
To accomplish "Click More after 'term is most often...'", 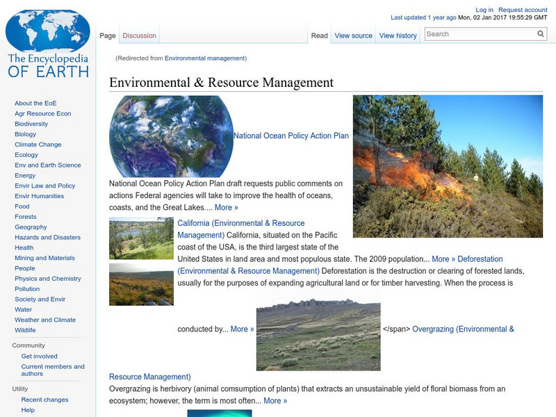I will [x=275, y=401].
